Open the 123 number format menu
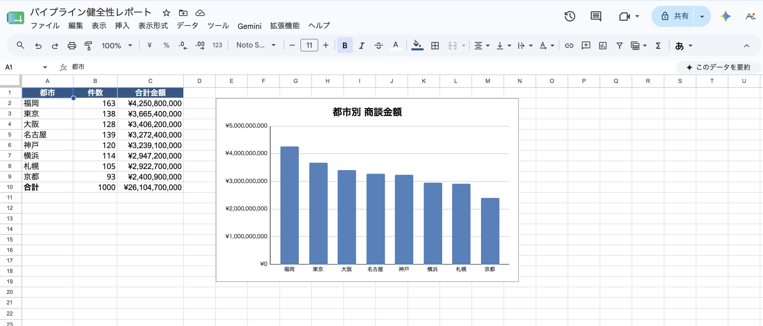Viewport: 763px width, 326px height. 217,45
